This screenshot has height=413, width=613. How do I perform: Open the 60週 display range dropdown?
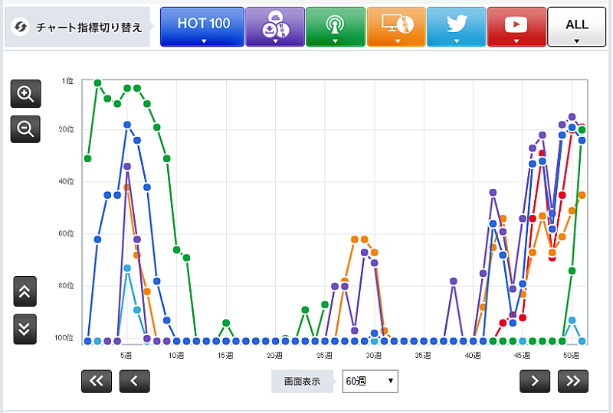tap(369, 380)
